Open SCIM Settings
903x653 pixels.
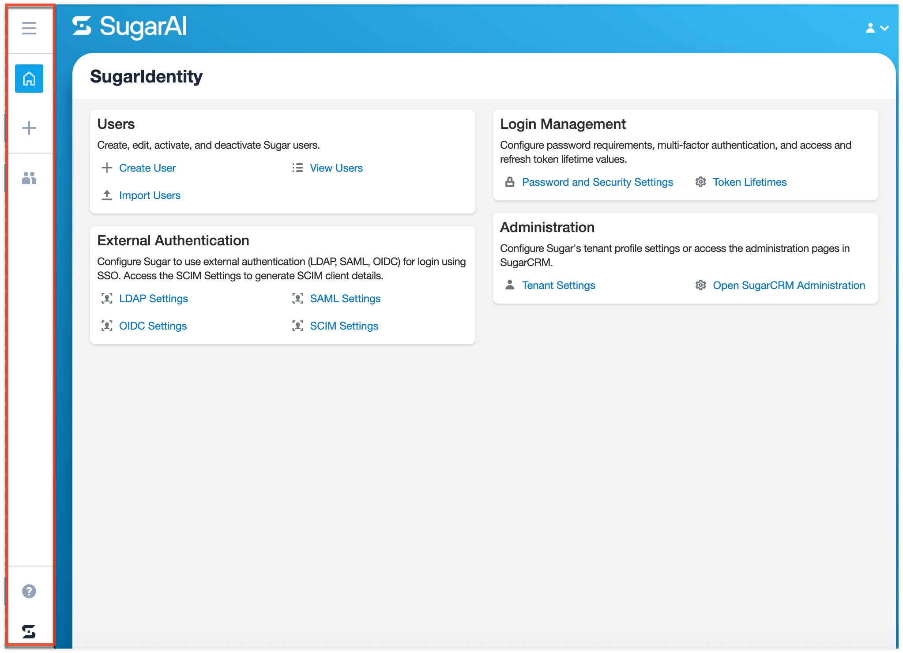pos(344,326)
